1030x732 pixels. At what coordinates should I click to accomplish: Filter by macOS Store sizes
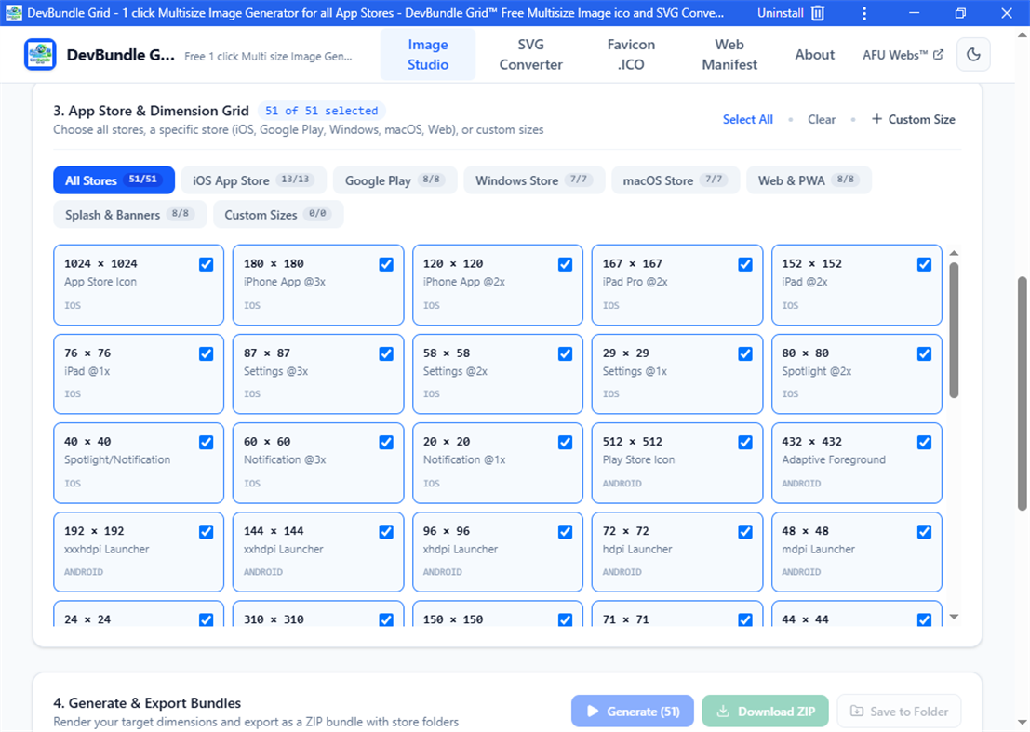(x=676, y=180)
